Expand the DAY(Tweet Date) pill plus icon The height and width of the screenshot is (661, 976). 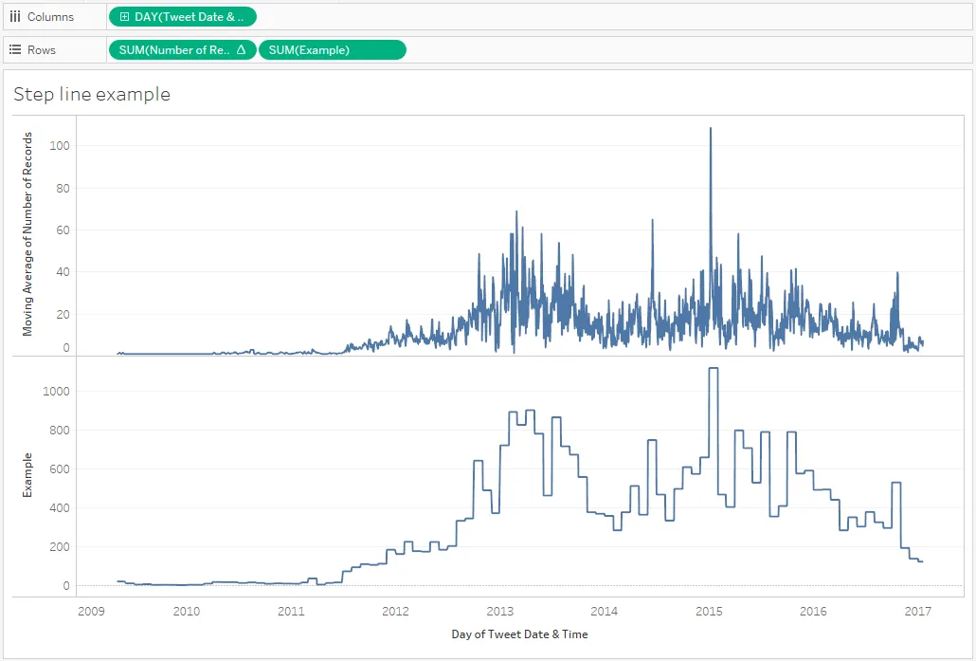pos(124,17)
